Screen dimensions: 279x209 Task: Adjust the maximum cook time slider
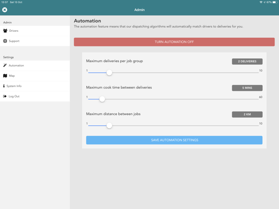pos(102,99)
